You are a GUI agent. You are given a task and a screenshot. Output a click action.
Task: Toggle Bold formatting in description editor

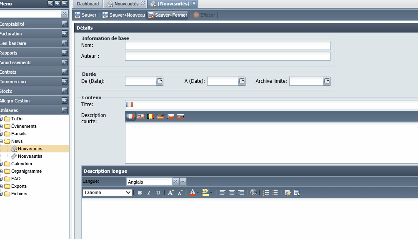(140, 193)
